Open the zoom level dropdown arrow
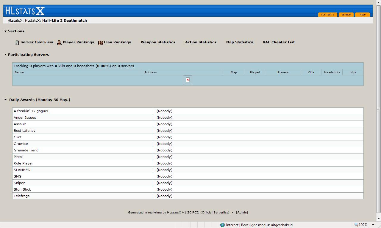This screenshot has width=381, height=228. tap(373, 225)
